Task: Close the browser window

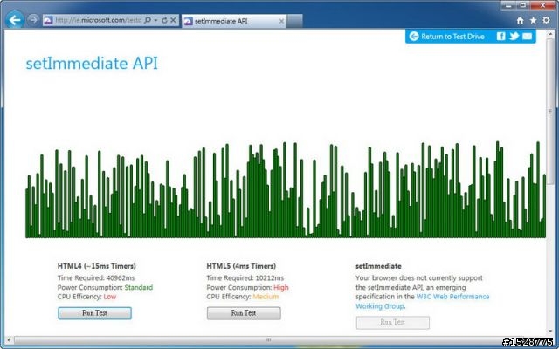Action: pos(542,5)
